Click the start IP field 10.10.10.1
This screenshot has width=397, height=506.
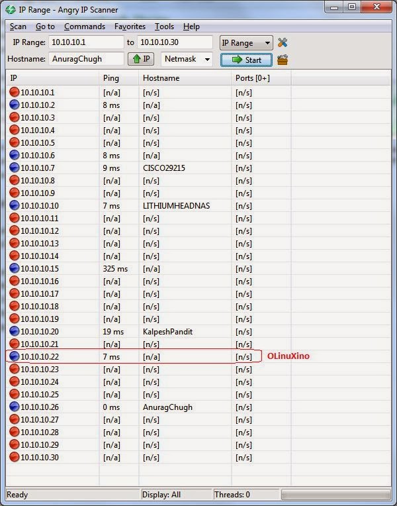(87, 42)
